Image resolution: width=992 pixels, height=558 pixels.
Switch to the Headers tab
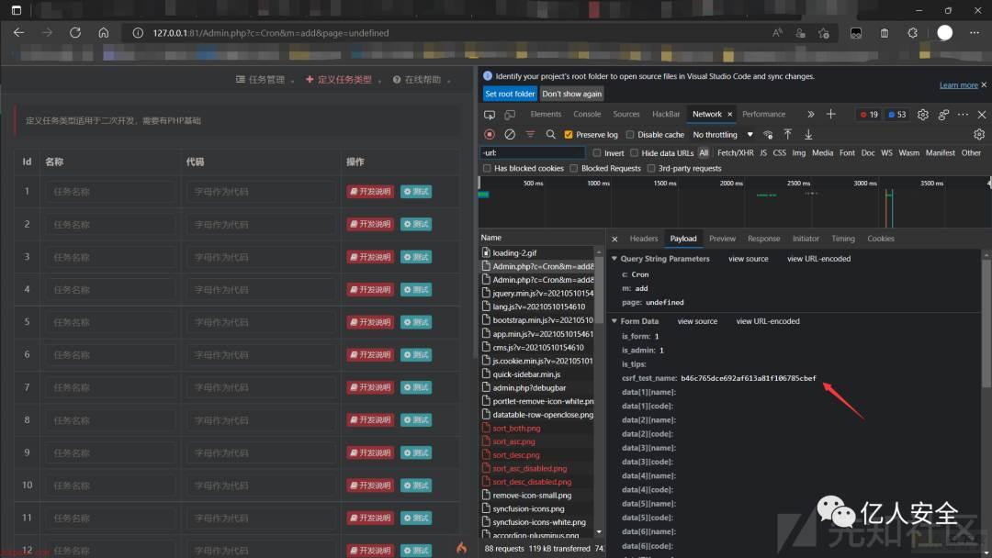pos(643,239)
